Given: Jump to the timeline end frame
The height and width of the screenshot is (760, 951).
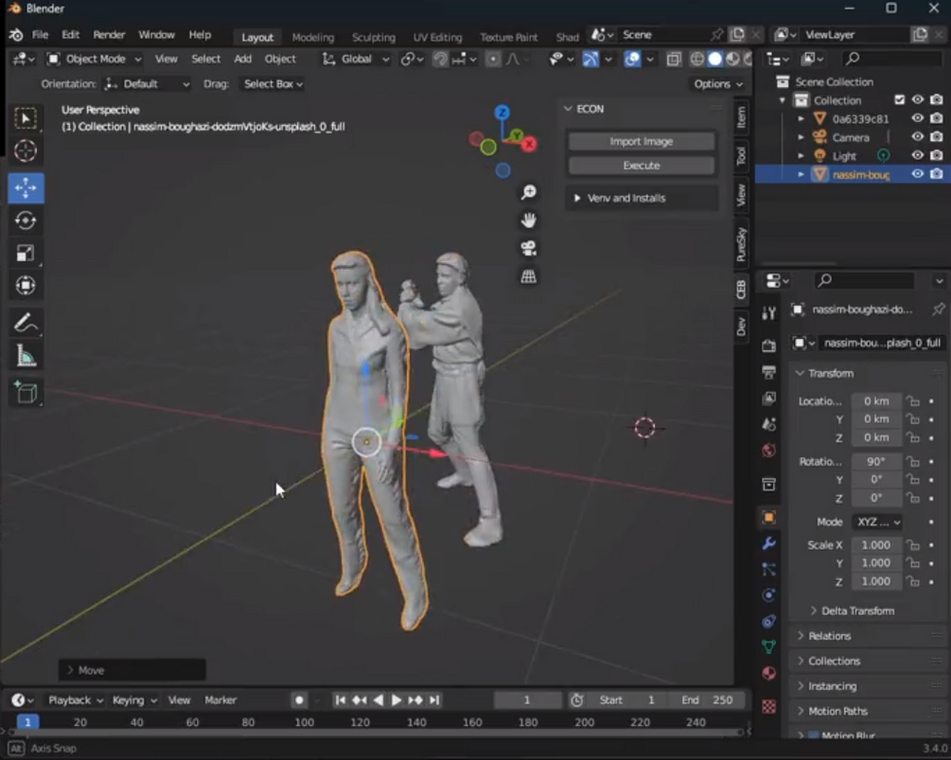Looking at the screenshot, I should (434, 700).
